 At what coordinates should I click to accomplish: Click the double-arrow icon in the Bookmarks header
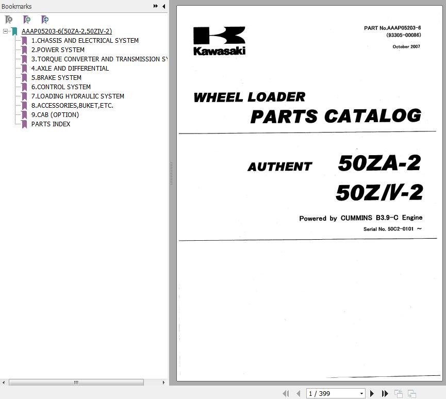click(155, 6)
